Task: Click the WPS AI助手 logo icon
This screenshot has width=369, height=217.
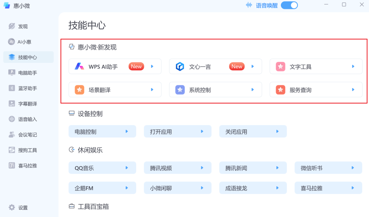Action: (79, 67)
